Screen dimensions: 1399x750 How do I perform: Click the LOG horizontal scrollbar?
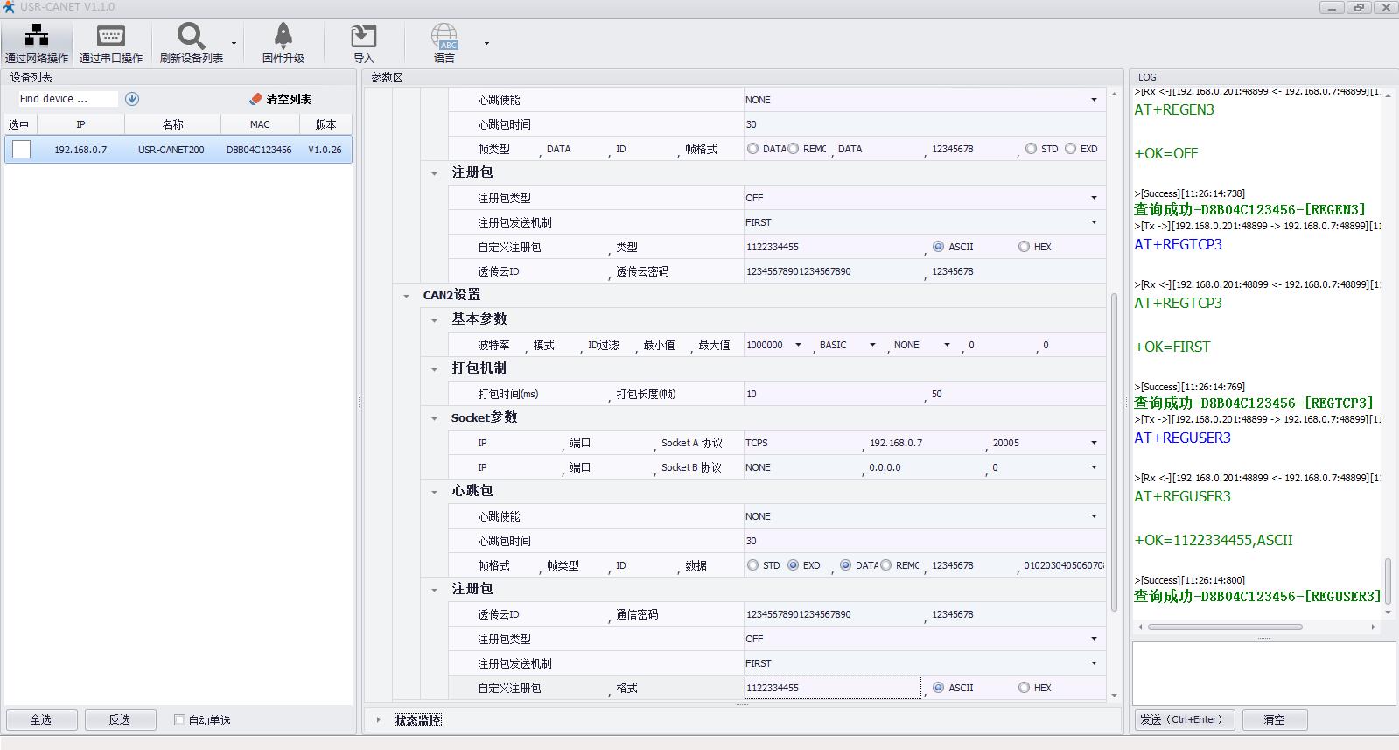pyautogui.click(x=1225, y=627)
